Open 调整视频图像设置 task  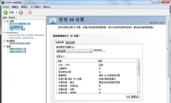pos(18,52)
